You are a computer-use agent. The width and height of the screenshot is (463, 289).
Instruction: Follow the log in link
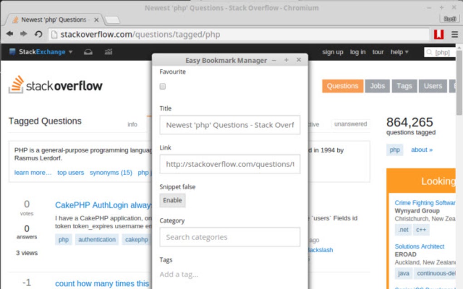pyautogui.click(x=358, y=52)
